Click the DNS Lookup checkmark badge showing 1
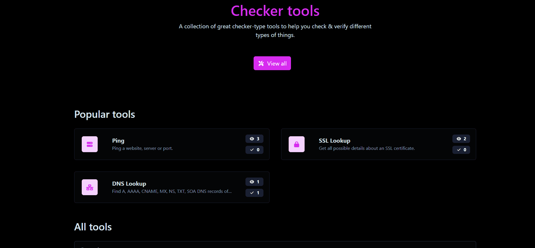The width and height of the screenshot is (535, 248). point(254,193)
